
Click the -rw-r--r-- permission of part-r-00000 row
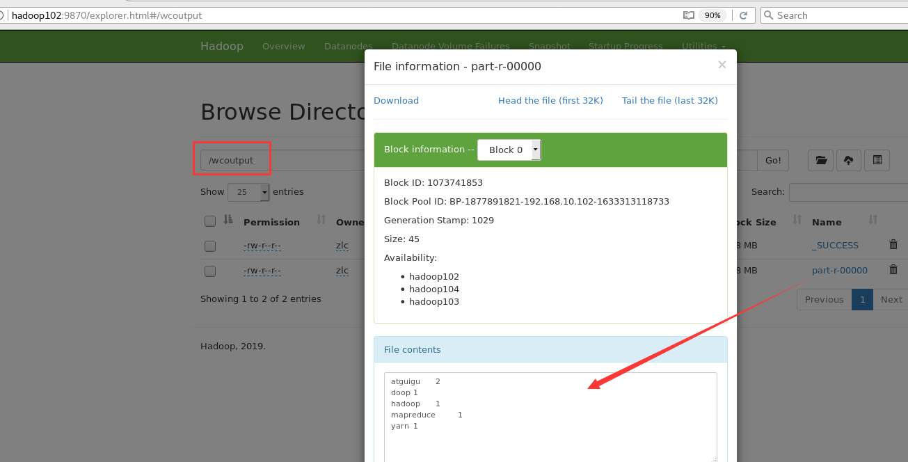pyautogui.click(x=262, y=270)
